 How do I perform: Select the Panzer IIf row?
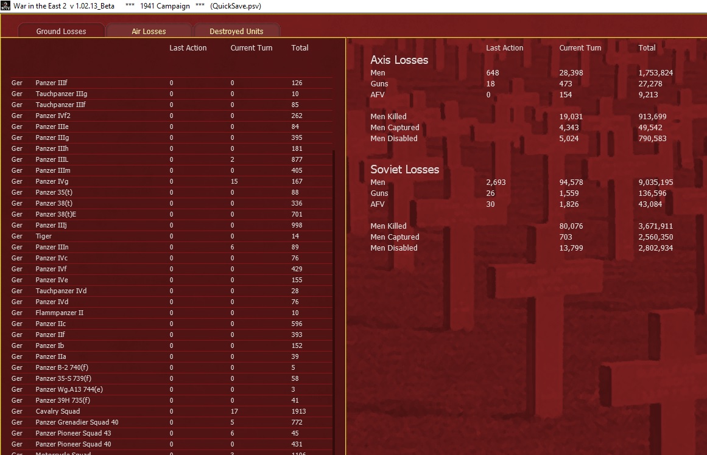172,335
